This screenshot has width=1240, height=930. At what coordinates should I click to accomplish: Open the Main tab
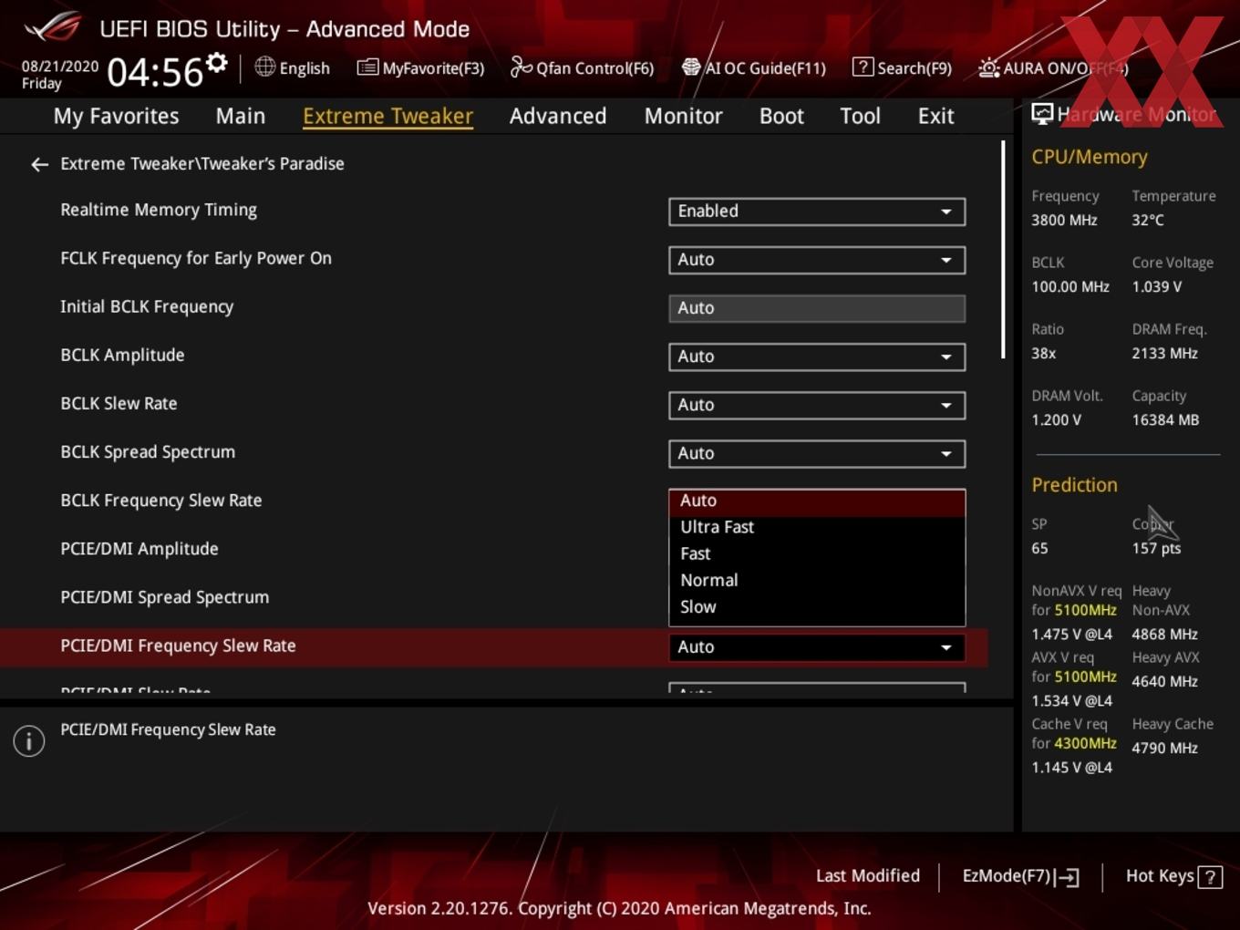[241, 116]
